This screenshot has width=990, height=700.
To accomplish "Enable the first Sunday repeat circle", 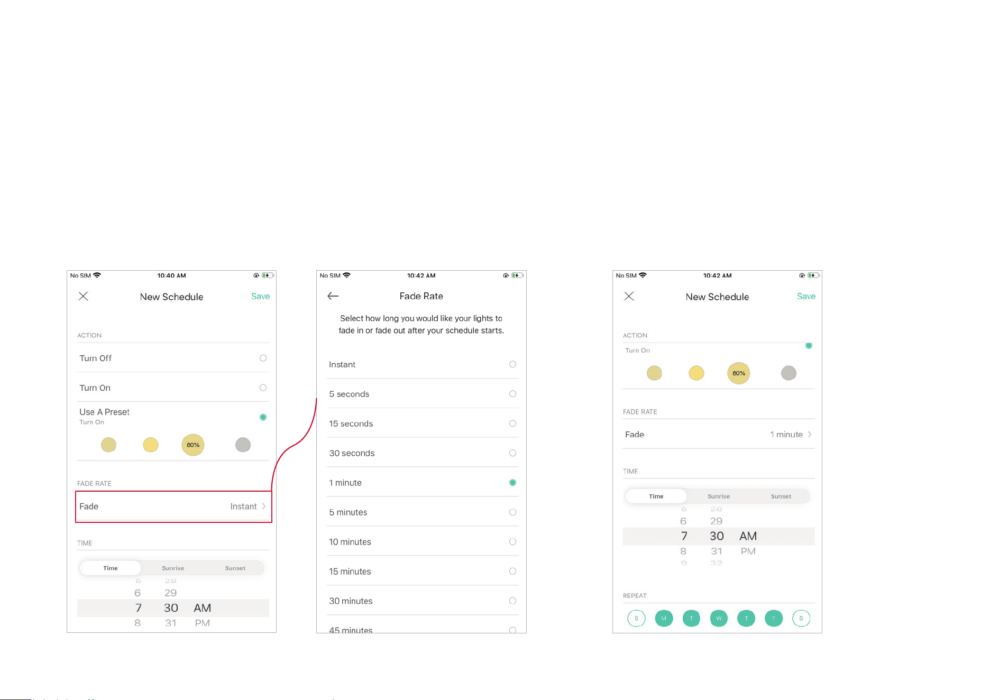I will tap(636, 618).
